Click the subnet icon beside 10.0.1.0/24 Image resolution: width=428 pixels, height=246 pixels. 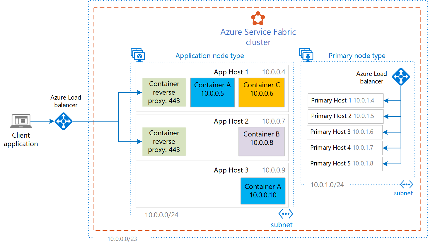407,184
